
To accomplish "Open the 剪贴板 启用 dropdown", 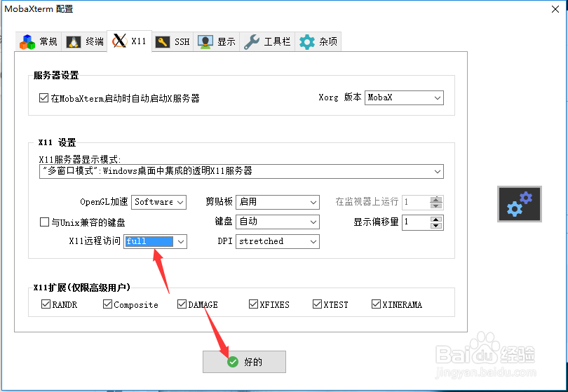I will click(278, 202).
